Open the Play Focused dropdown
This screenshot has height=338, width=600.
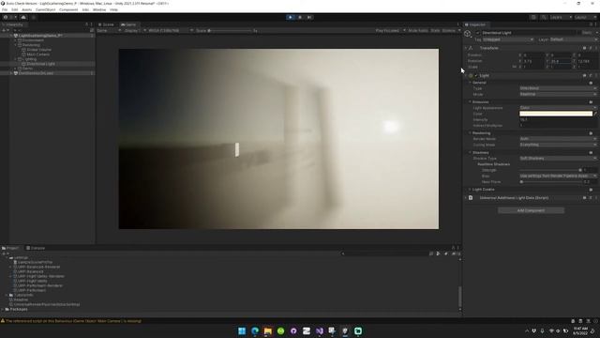(x=390, y=31)
